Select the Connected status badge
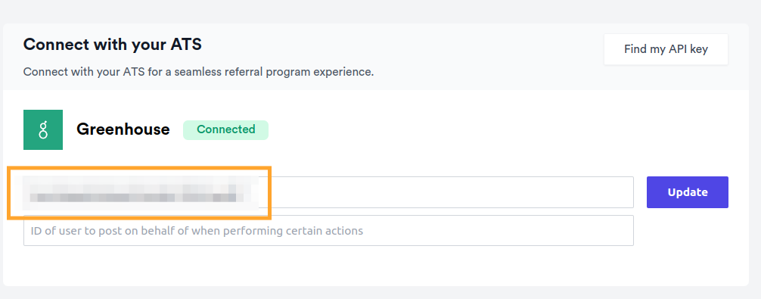This screenshot has width=761, height=299. click(225, 129)
